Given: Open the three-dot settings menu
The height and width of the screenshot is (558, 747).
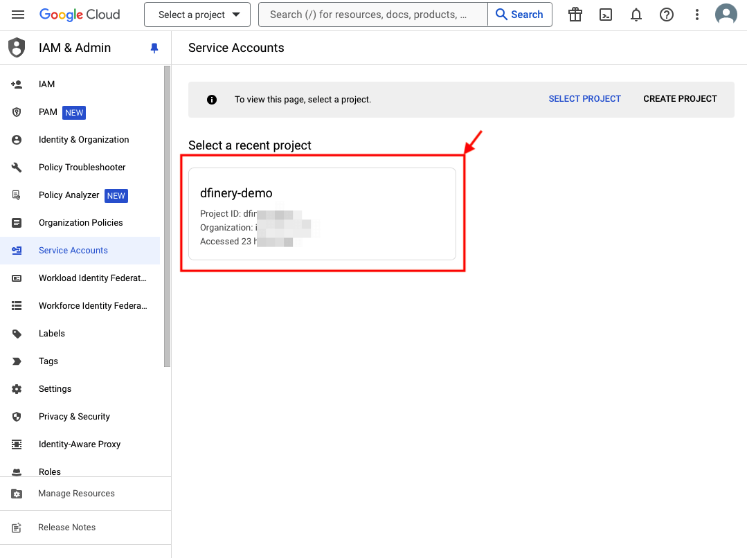Looking at the screenshot, I should (697, 15).
